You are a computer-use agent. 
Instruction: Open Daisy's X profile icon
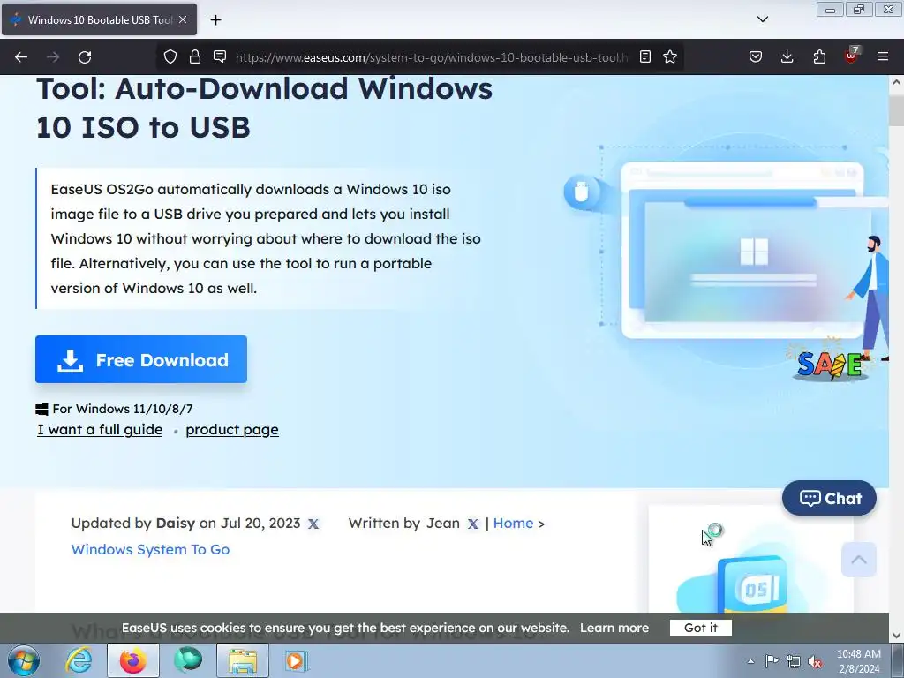click(x=313, y=524)
